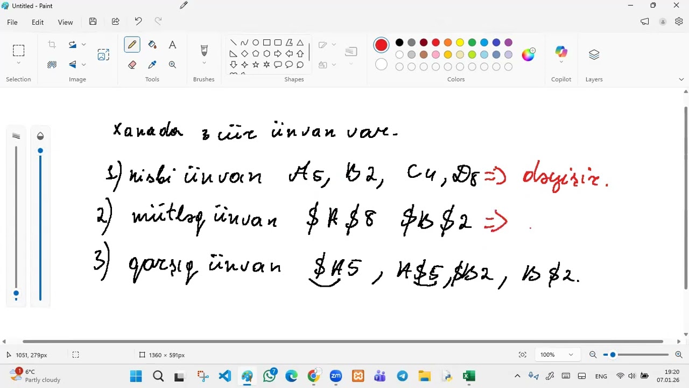
Task: Select Color 1 red foreground swatch
Action: coord(381,45)
